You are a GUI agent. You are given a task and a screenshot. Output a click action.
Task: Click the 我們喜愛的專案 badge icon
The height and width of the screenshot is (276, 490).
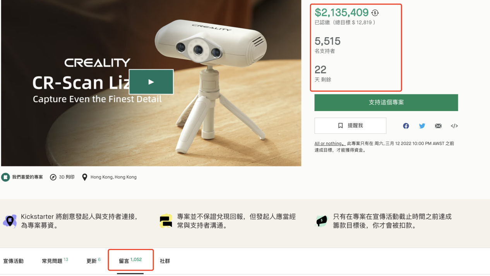pos(5,177)
